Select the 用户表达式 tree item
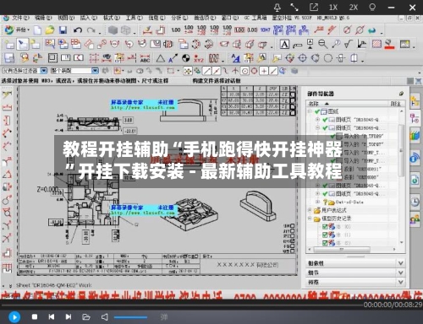The height and width of the screenshot is (324, 423). click(x=333, y=210)
